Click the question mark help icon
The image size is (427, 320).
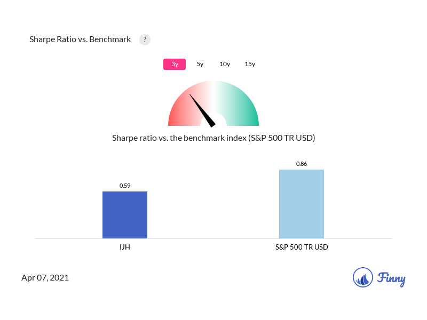[145, 39]
